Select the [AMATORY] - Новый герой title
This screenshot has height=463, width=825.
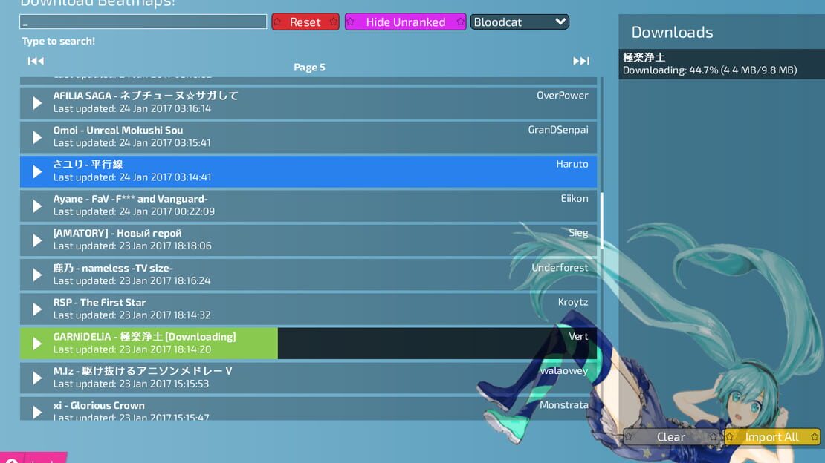click(x=117, y=233)
